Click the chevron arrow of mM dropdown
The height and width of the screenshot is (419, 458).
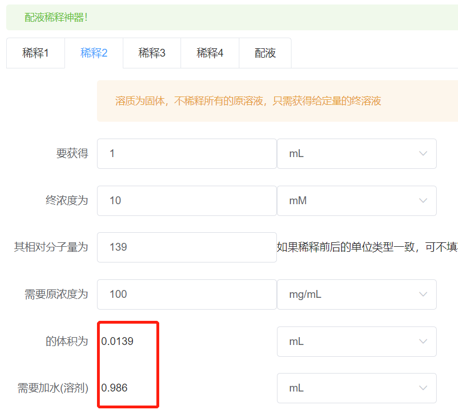coord(423,201)
